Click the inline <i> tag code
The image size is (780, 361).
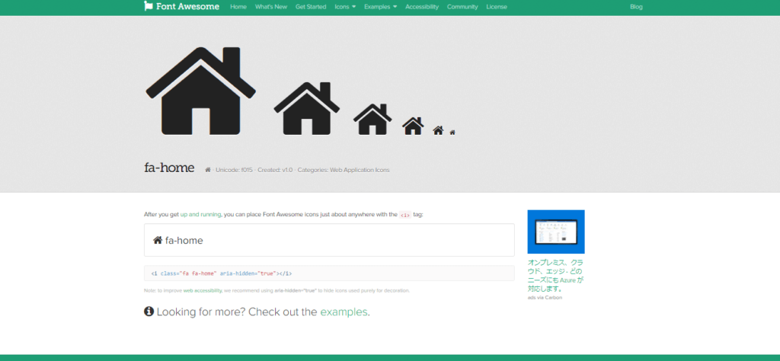[405, 215]
